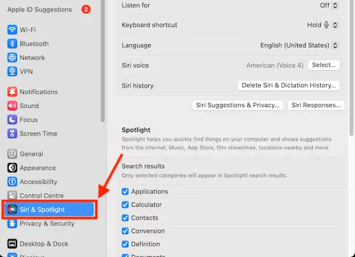The height and width of the screenshot is (257, 355).
Task: Select Appearance label in sidebar
Action: 38,168
